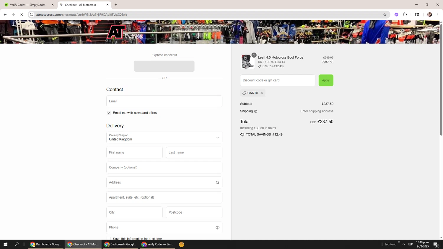The image size is (443, 249).
Task: Open Windows taskbar search
Action: [17, 244]
